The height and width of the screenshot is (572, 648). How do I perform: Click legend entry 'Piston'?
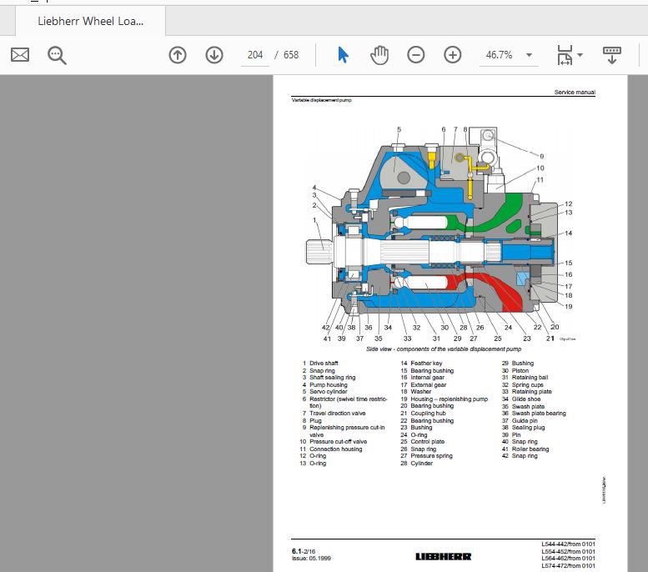pyautogui.click(x=520, y=371)
